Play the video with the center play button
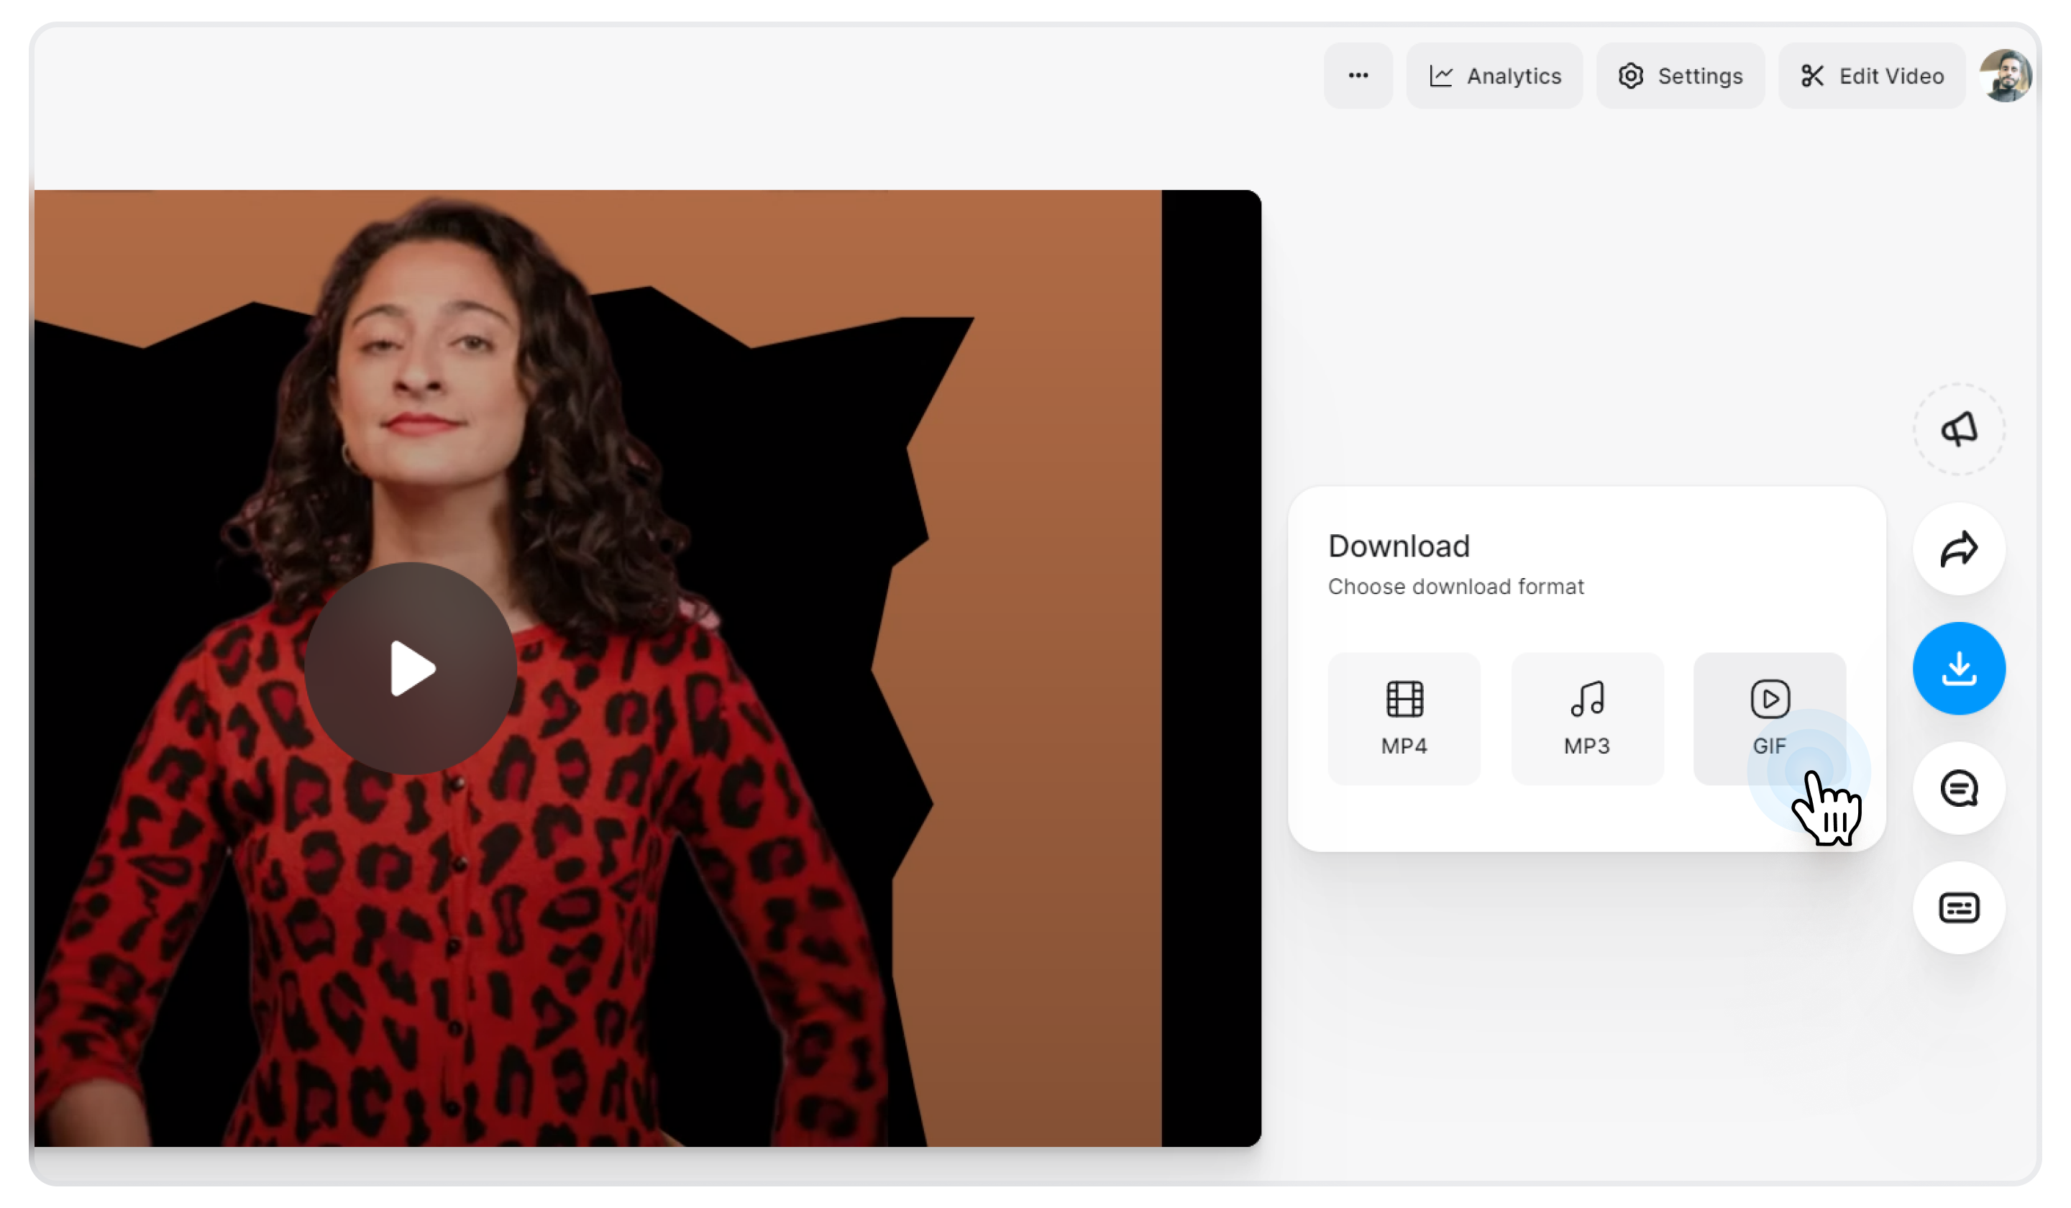The image size is (2071, 1208). [x=411, y=668]
